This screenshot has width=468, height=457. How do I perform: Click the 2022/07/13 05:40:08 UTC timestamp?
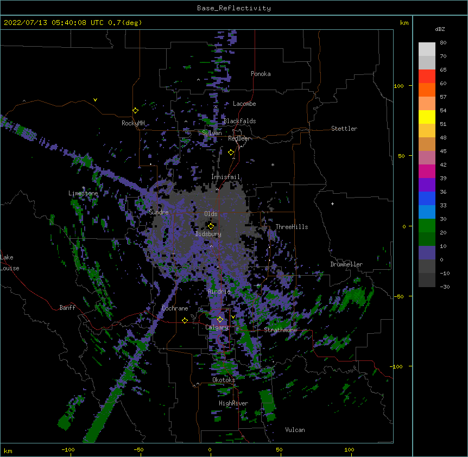pos(54,23)
